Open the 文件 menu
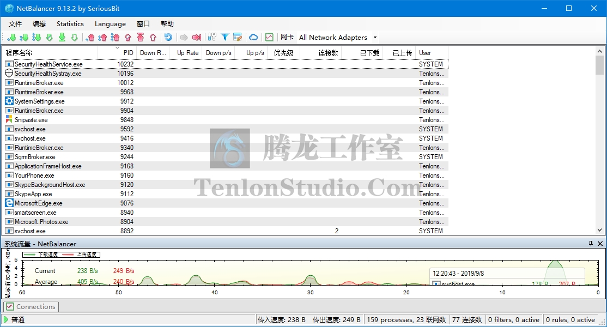607x327 pixels. (15, 23)
